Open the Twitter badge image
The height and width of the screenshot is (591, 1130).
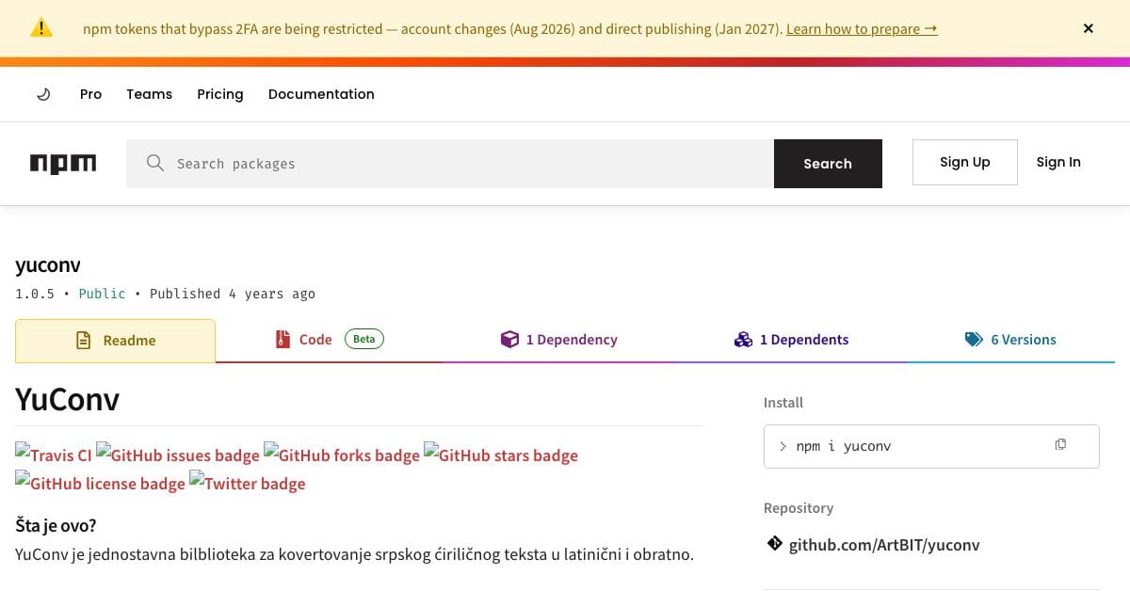coord(248,483)
